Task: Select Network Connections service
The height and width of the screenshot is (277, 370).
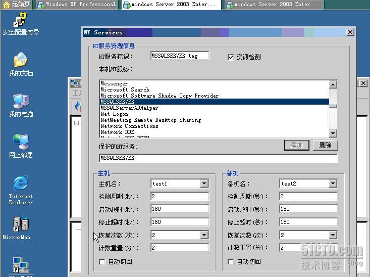Action: tap(215, 126)
